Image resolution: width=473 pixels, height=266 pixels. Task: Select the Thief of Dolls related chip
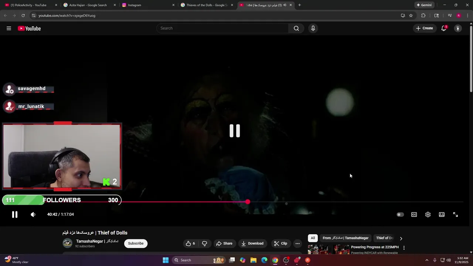click(385, 238)
